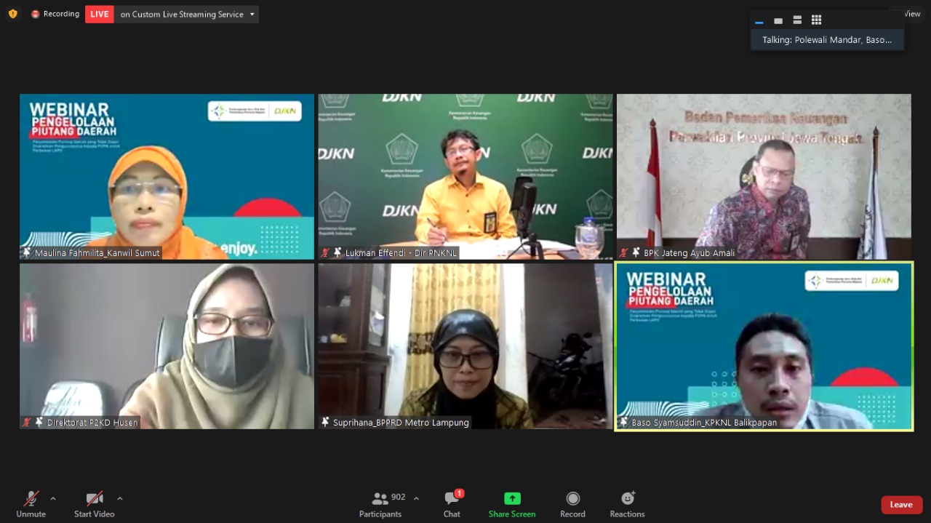The height and width of the screenshot is (523, 931).
Task: Select the single-speaker view layout icon
Action: 778,20
